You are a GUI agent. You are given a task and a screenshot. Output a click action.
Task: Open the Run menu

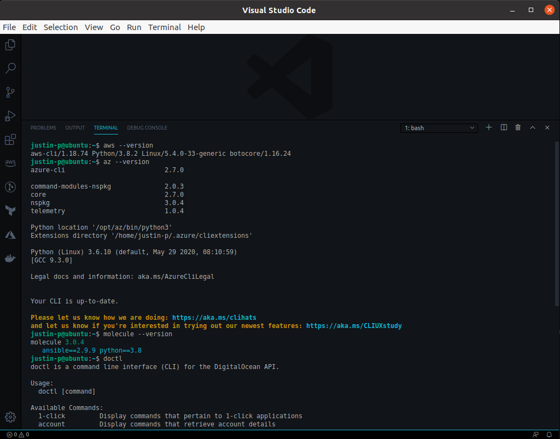point(134,27)
